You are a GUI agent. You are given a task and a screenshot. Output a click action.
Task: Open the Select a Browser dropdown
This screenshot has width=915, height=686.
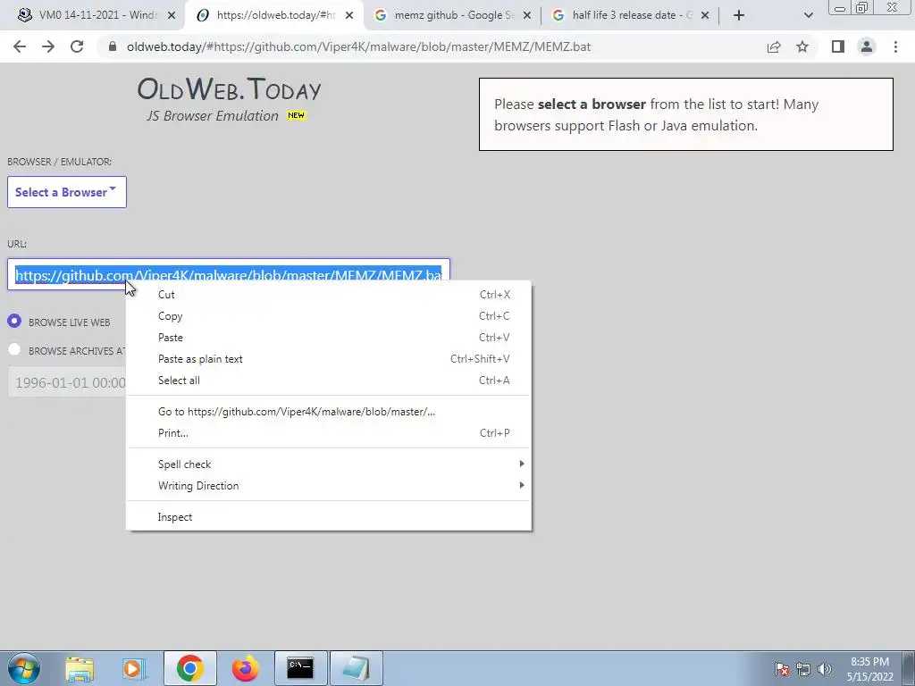point(66,192)
